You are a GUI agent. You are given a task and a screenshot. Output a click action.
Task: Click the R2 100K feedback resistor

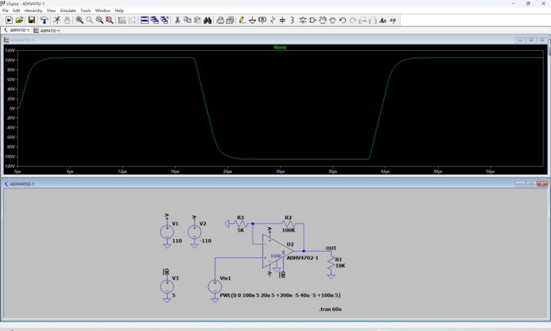point(288,224)
